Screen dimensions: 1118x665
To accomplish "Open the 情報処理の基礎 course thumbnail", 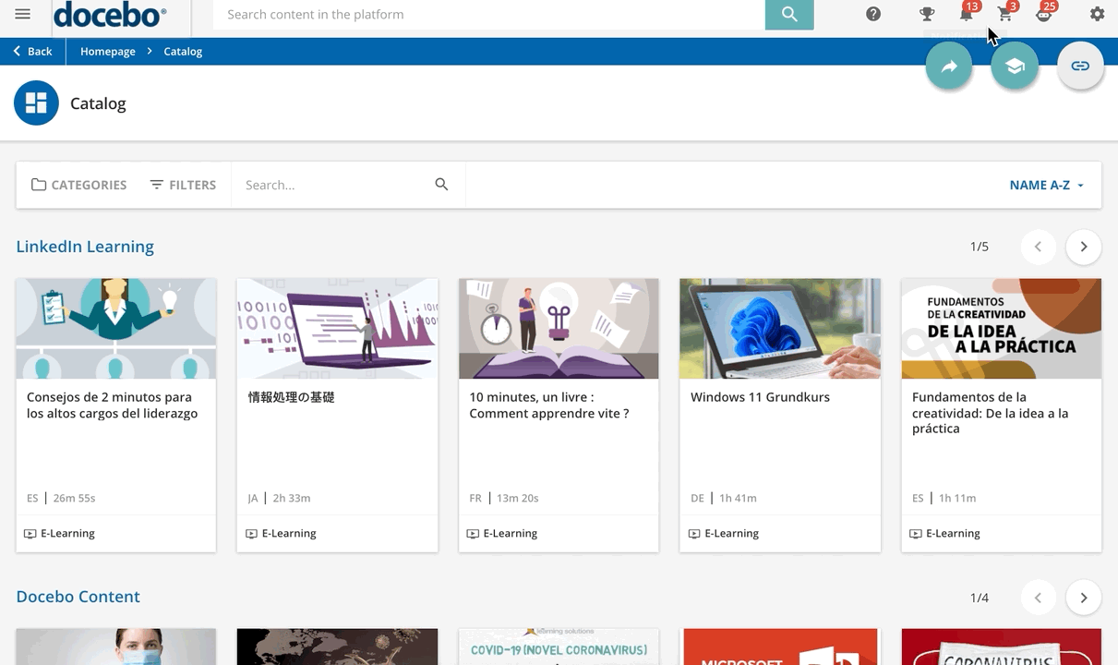I will pos(337,329).
